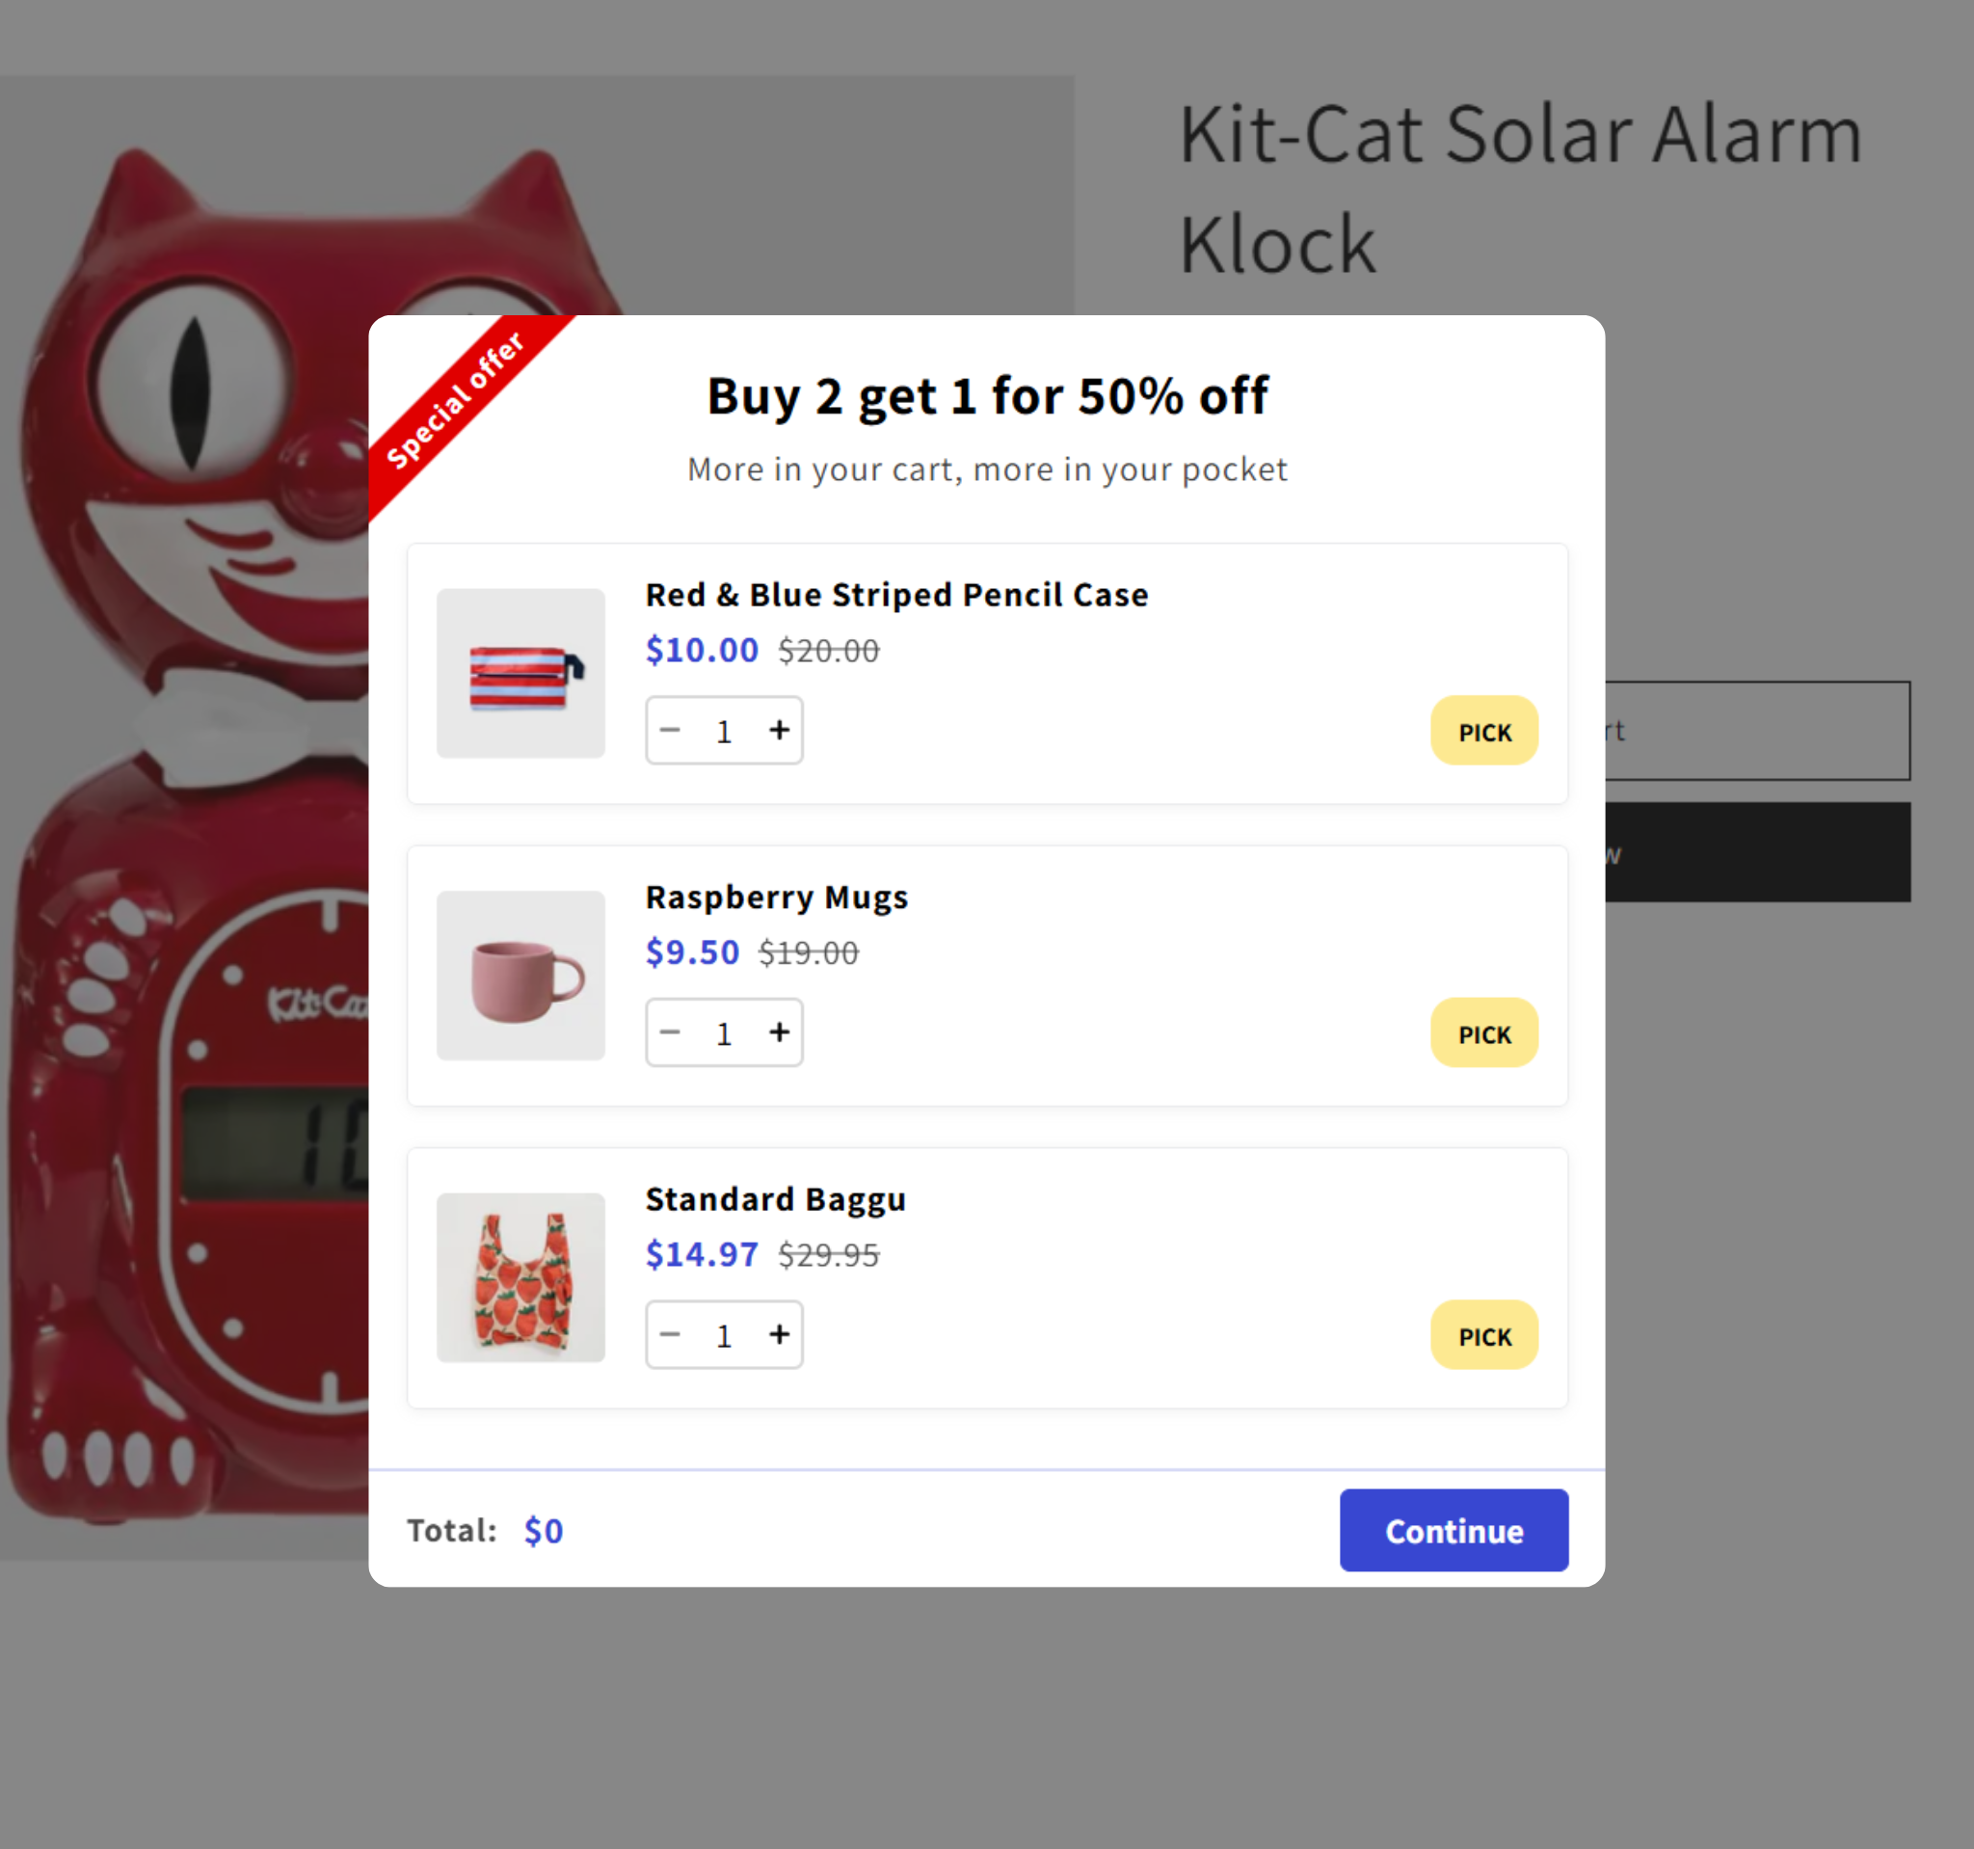Click the Raspberry Mugs quantity field
The width and height of the screenshot is (1974, 1849).
click(724, 1033)
